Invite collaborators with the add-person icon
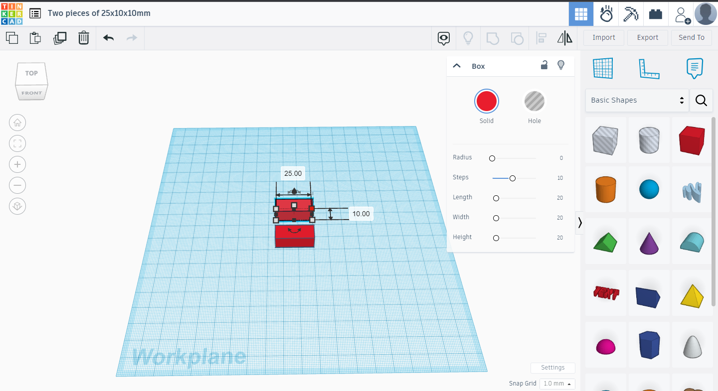The height and width of the screenshot is (391, 718). (x=682, y=14)
